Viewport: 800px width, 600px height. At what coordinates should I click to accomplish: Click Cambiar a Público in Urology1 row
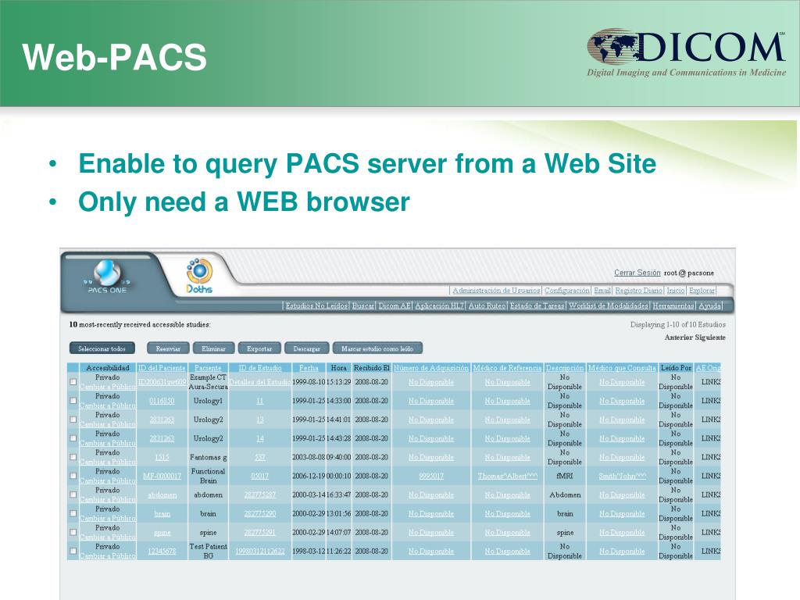[x=108, y=405]
